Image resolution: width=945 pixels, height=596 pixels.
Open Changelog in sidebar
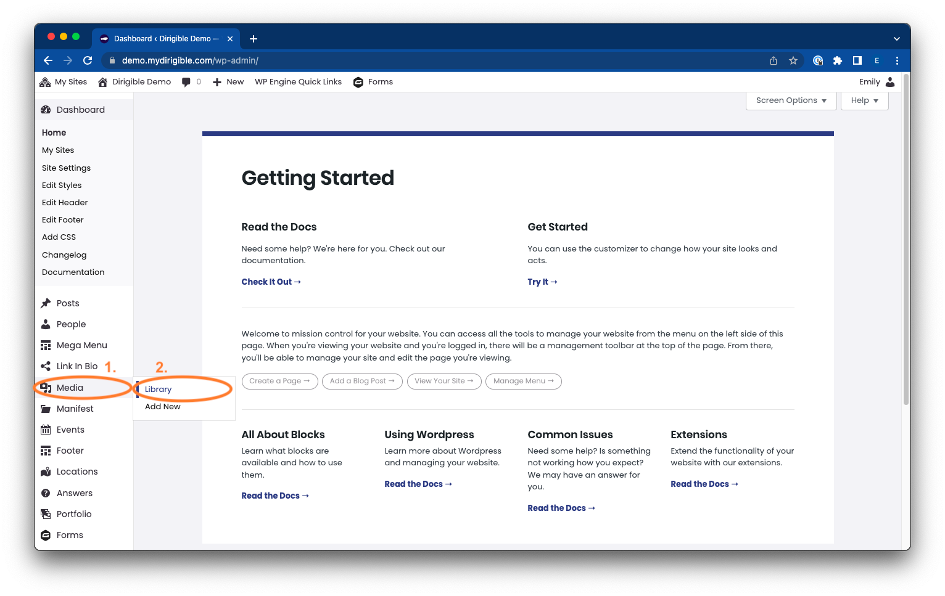tap(64, 255)
